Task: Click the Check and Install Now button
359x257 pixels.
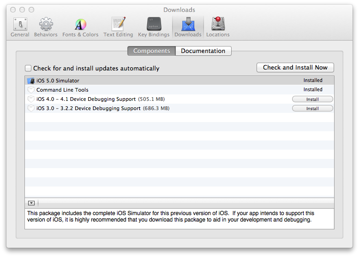Action: pos(295,67)
